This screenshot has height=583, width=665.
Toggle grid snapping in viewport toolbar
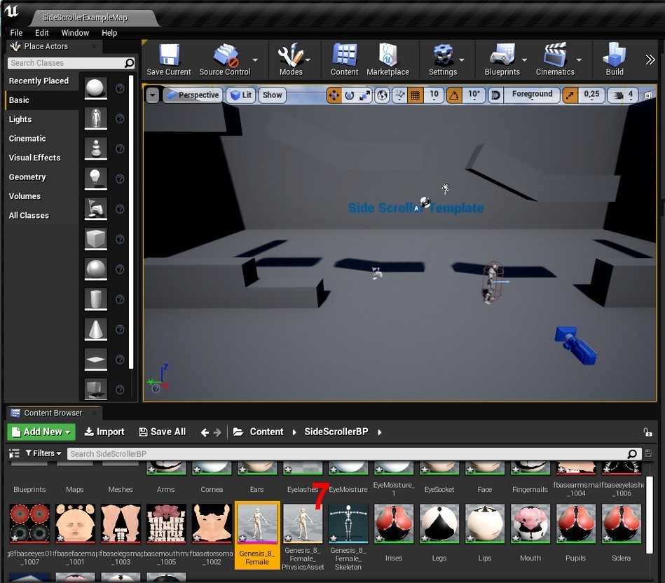[416, 95]
